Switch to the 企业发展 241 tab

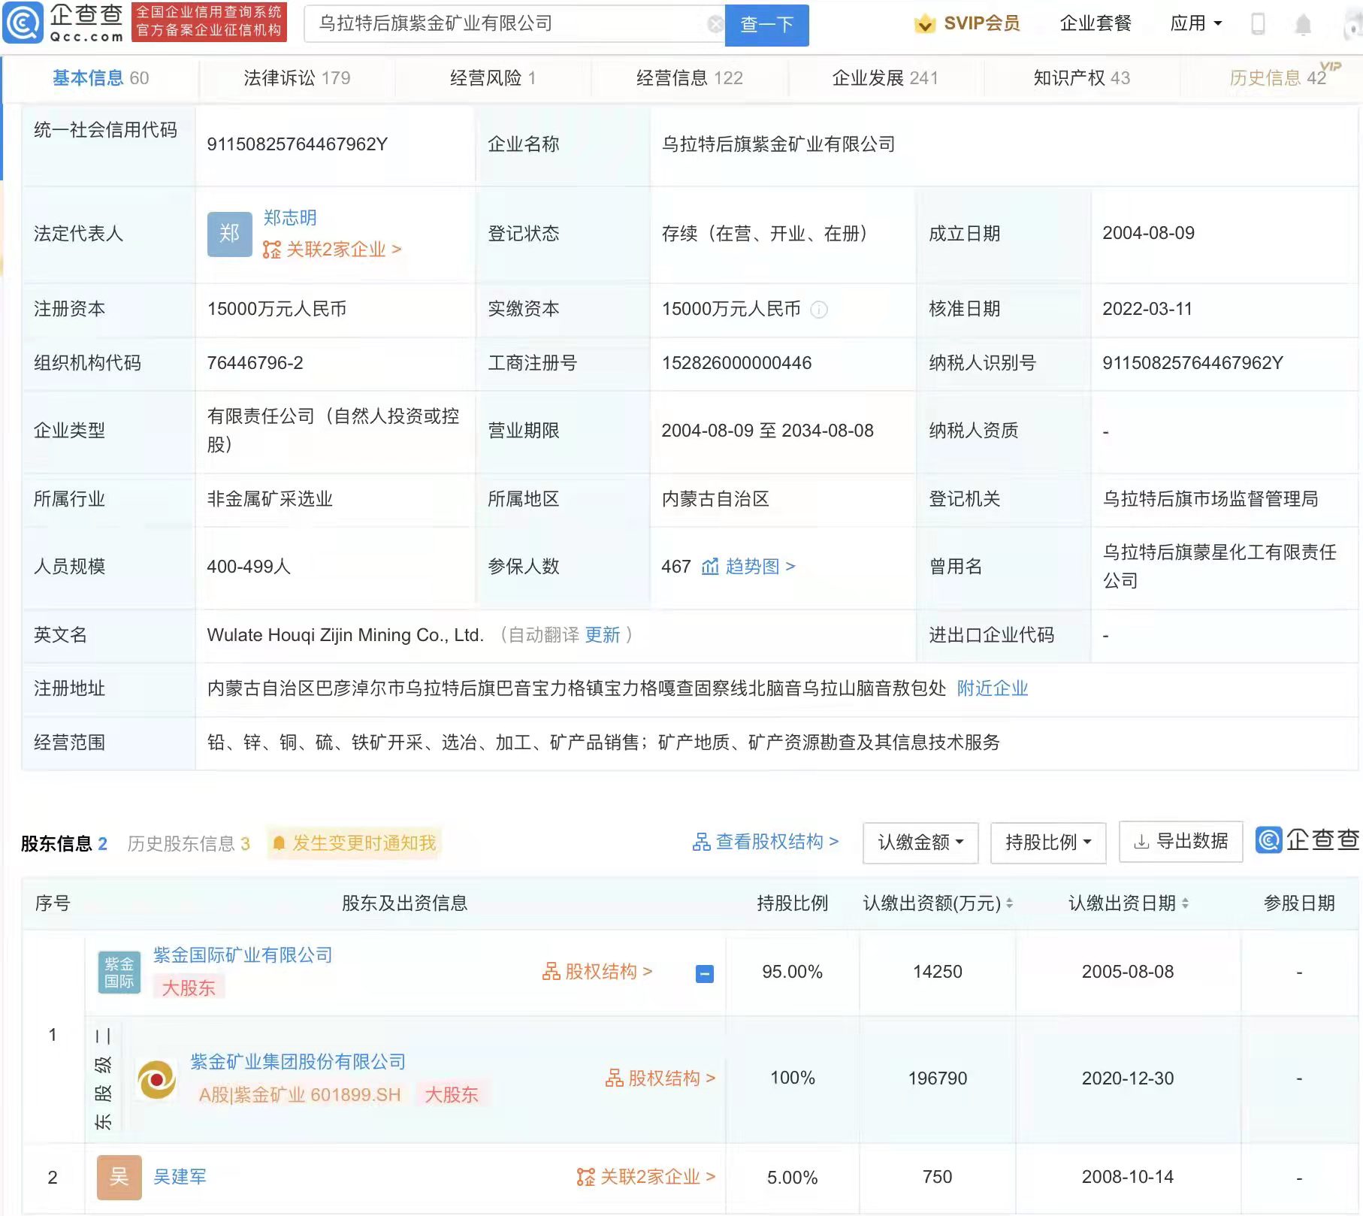coord(885,78)
